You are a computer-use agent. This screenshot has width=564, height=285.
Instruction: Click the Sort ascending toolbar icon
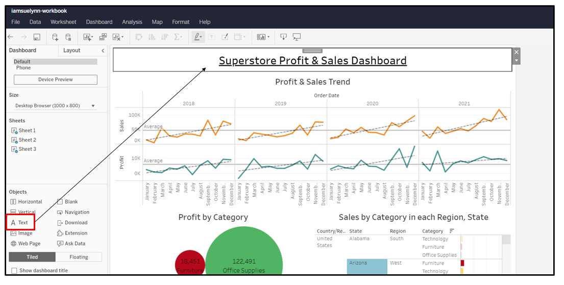152,37
